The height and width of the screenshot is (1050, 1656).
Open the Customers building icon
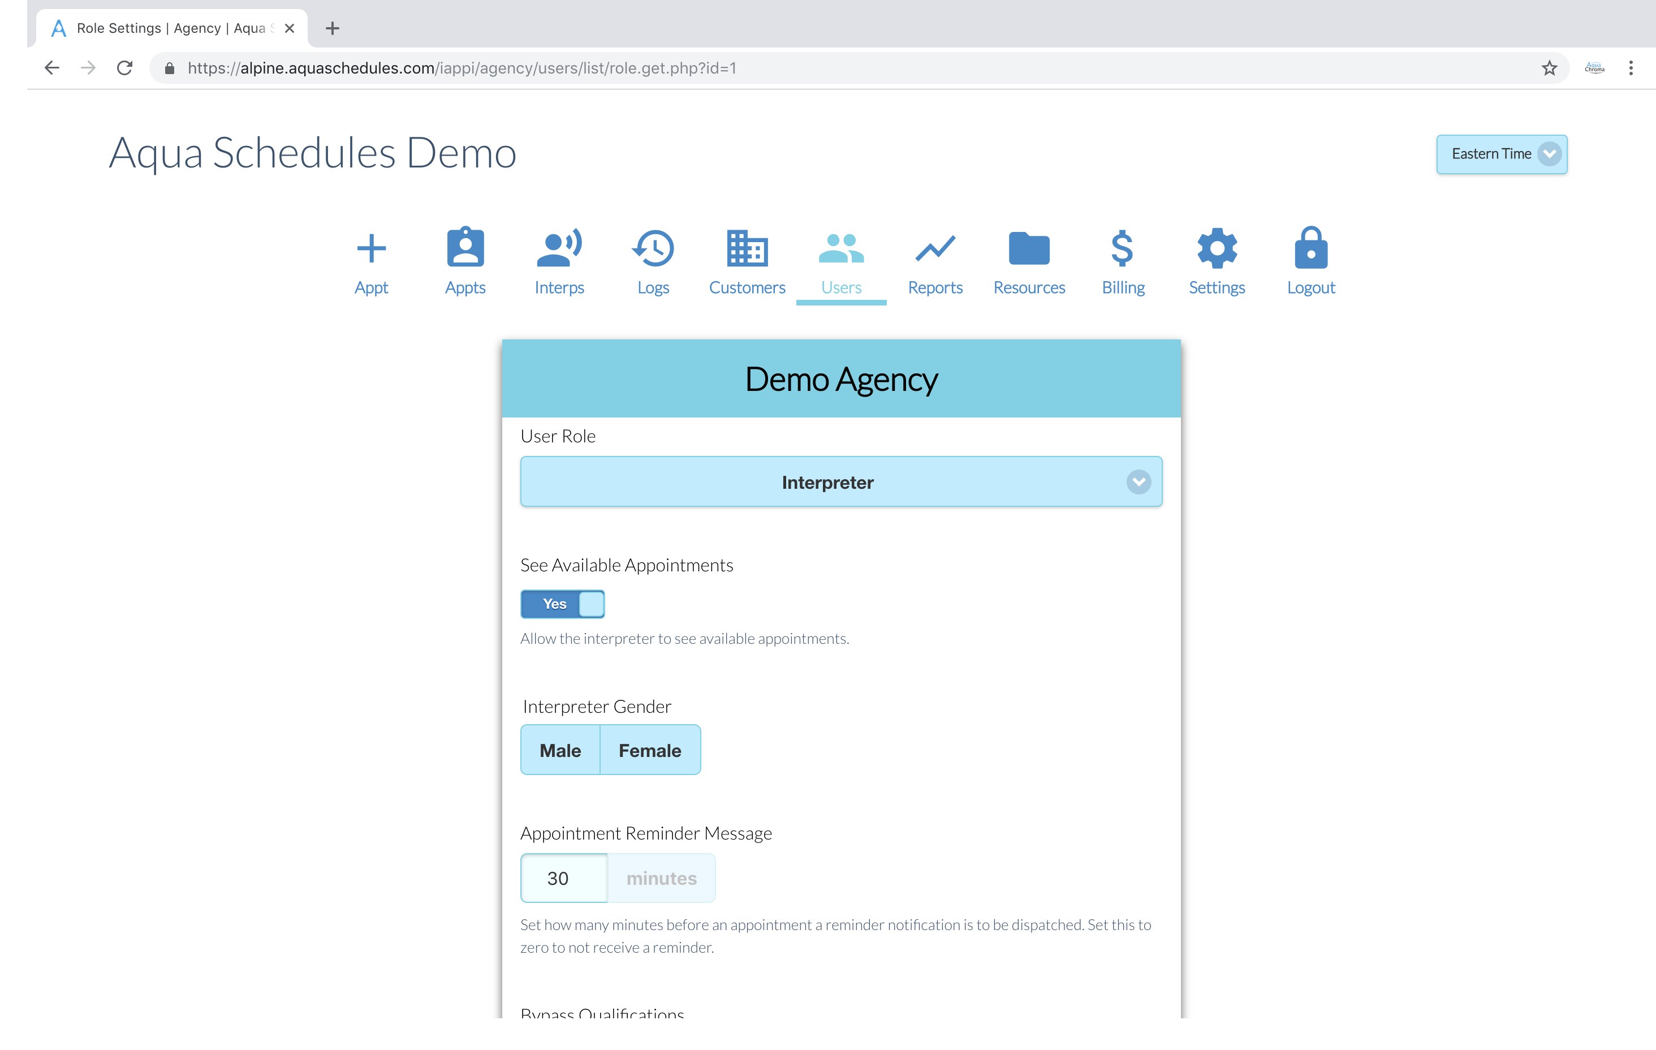coord(747,248)
